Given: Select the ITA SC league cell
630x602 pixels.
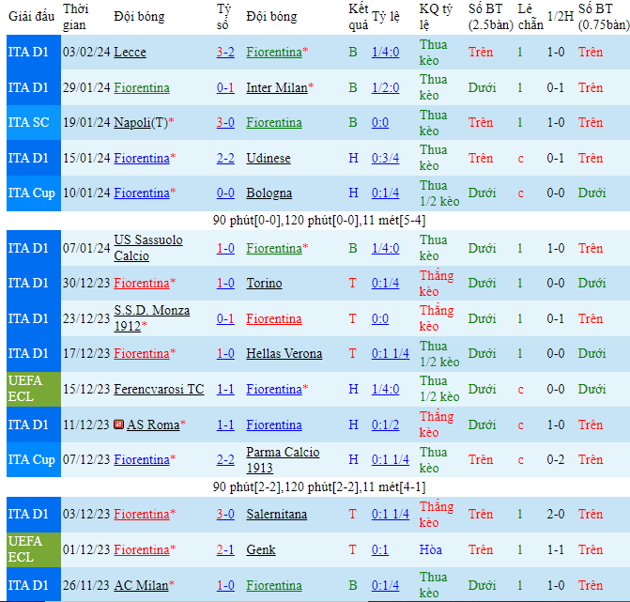Looking at the screenshot, I should pos(28,123).
